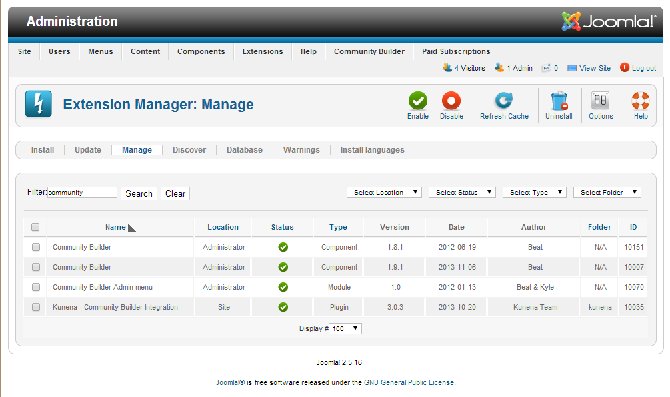Open the Users menu
The width and height of the screenshot is (670, 397).
[x=59, y=51]
